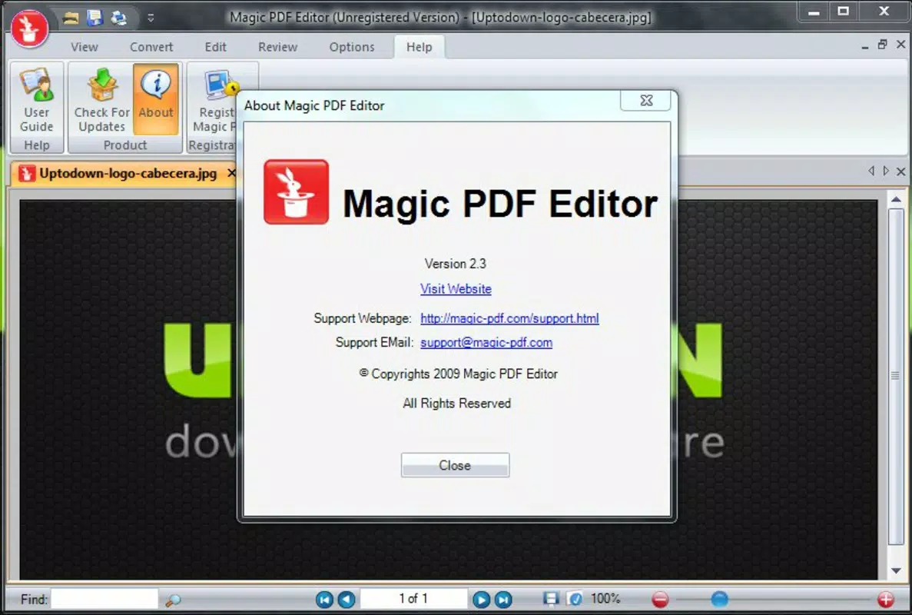Go to the first page button
Image resolution: width=912 pixels, height=615 pixels.
tap(324, 600)
